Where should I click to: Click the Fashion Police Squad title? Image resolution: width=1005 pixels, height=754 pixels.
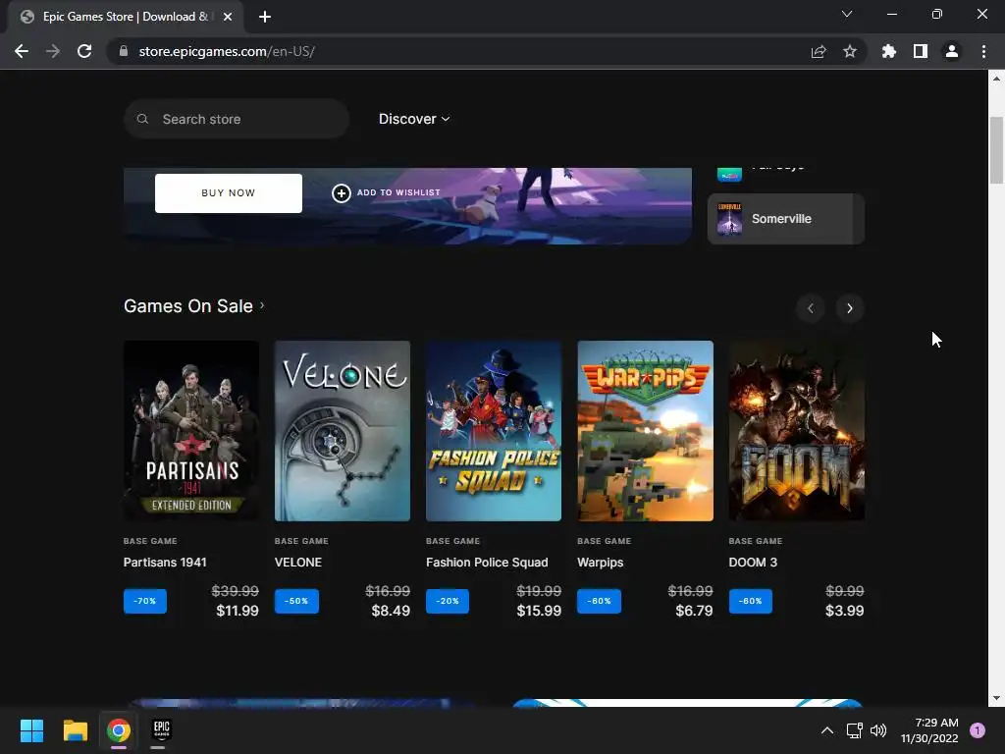click(x=487, y=563)
